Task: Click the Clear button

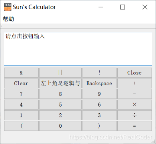Action: [21, 83]
